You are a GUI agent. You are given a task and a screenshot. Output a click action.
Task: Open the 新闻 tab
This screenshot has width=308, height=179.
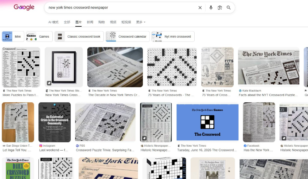[x=90, y=22]
